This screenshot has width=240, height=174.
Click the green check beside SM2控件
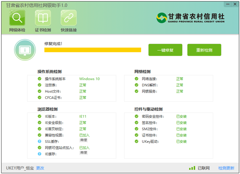pyautogui.click(x=136, y=129)
